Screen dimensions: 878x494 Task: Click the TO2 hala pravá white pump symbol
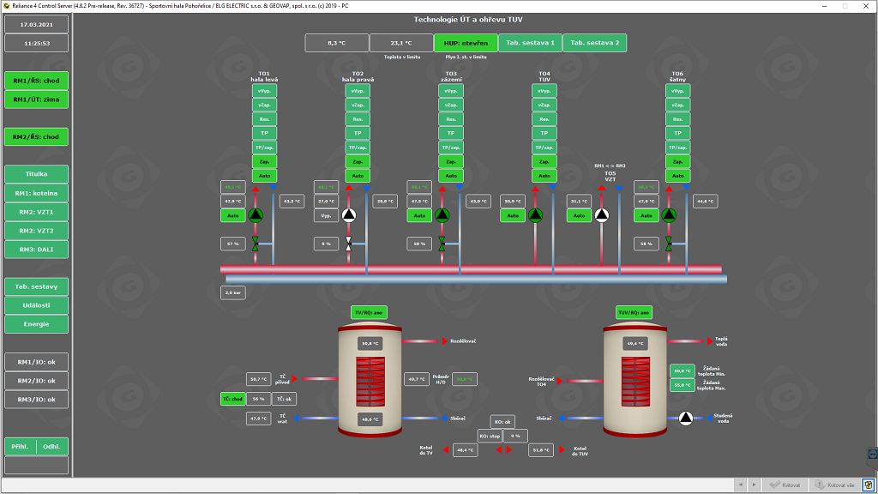pos(349,215)
